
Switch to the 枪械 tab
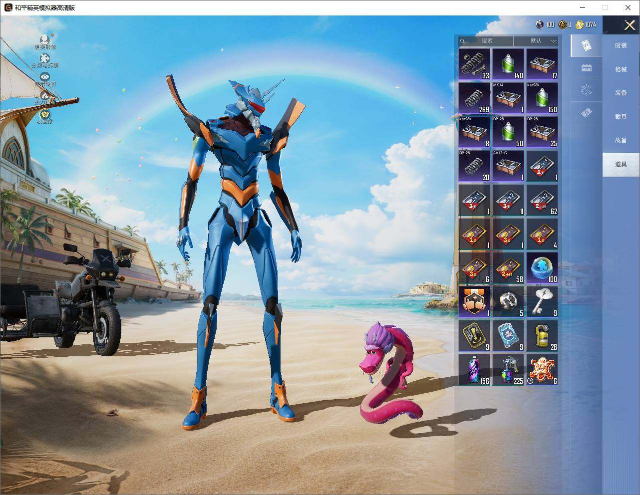[621, 69]
